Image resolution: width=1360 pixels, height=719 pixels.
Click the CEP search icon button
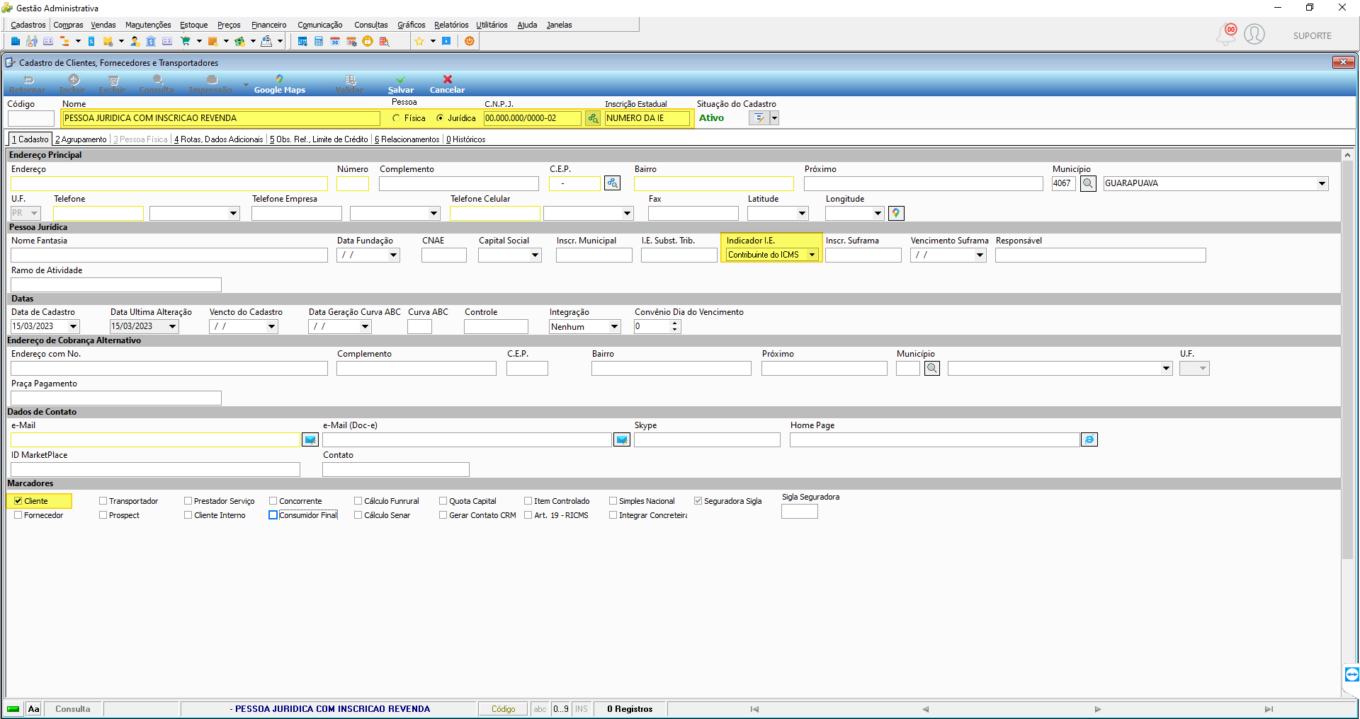point(613,183)
